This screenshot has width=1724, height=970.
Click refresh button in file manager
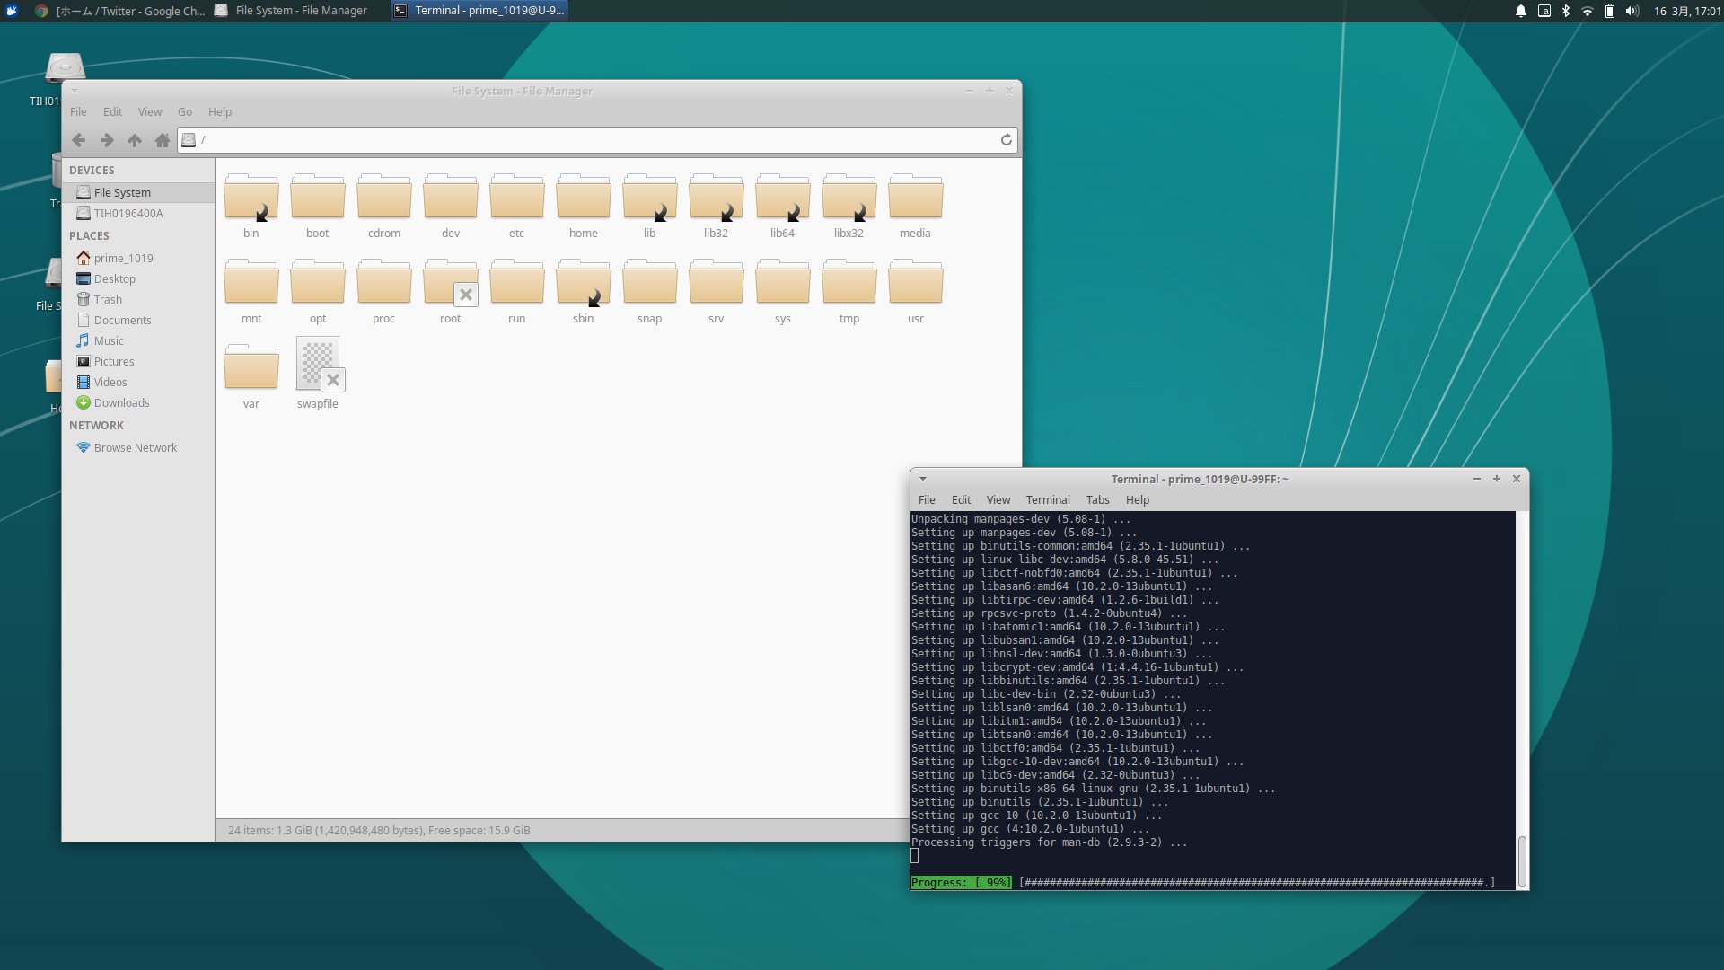click(1006, 138)
